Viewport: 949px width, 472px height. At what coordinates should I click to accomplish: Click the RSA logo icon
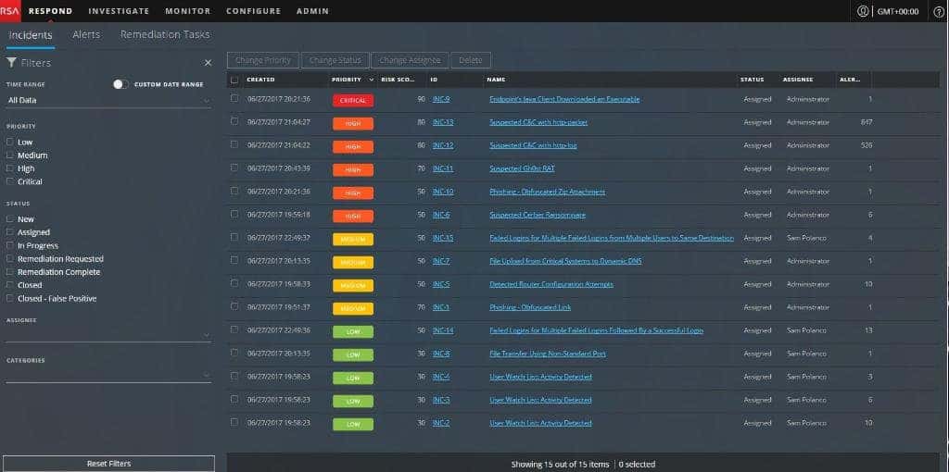[9, 11]
